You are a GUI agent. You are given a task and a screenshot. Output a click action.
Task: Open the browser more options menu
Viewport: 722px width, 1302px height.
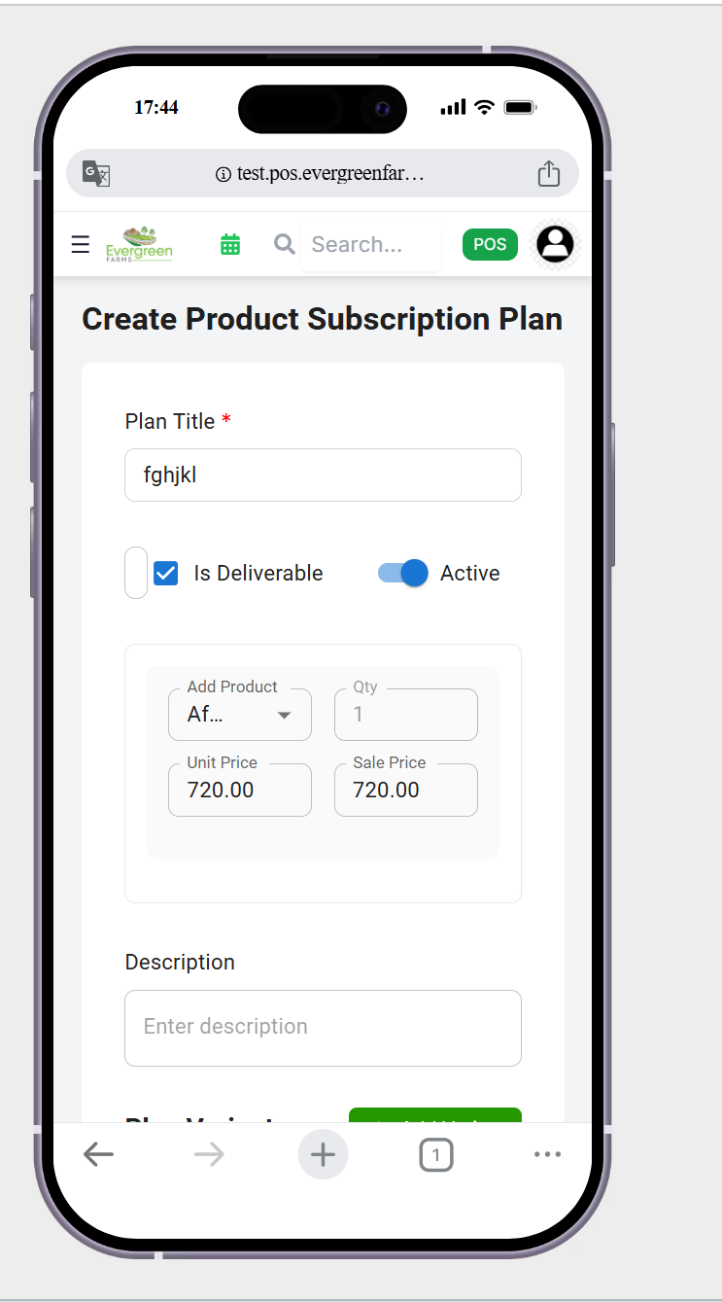point(547,1154)
